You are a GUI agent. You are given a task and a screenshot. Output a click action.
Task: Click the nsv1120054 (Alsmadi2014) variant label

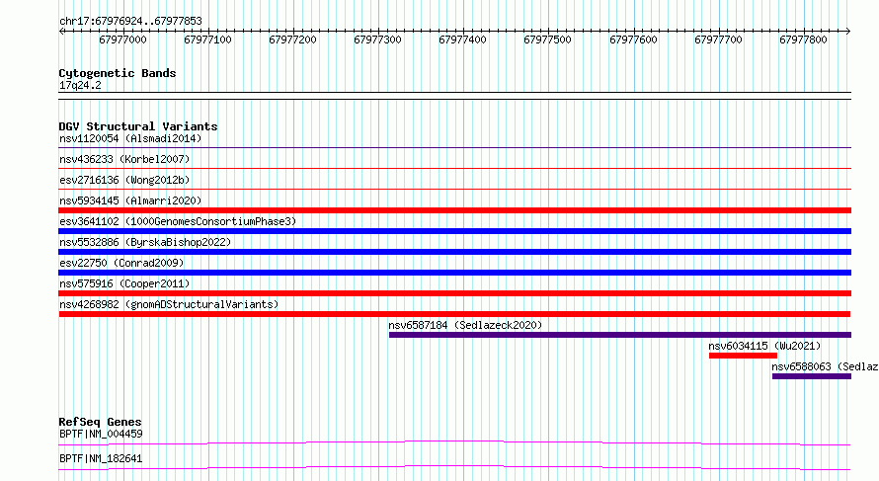[130, 138]
